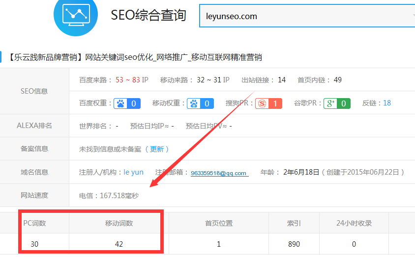Click the site title 乐云践新品牌营销 line
The height and width of the screenshot is (257, 415).
coord(134,57)
